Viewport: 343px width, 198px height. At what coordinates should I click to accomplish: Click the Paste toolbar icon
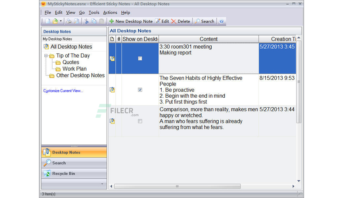[101, 21]
